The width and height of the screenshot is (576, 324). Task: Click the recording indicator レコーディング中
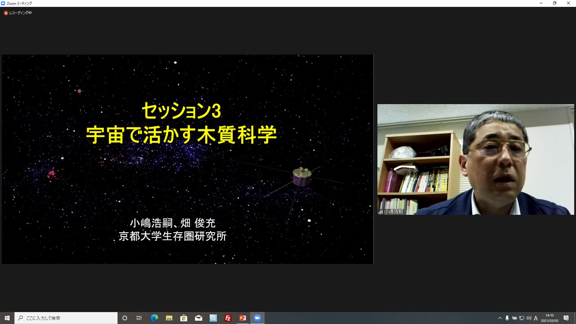pos(18,13)
